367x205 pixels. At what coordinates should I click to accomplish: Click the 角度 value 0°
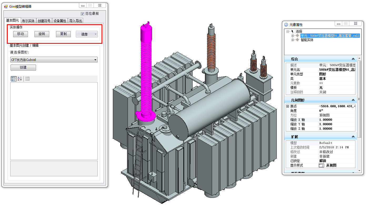point(321,111)
